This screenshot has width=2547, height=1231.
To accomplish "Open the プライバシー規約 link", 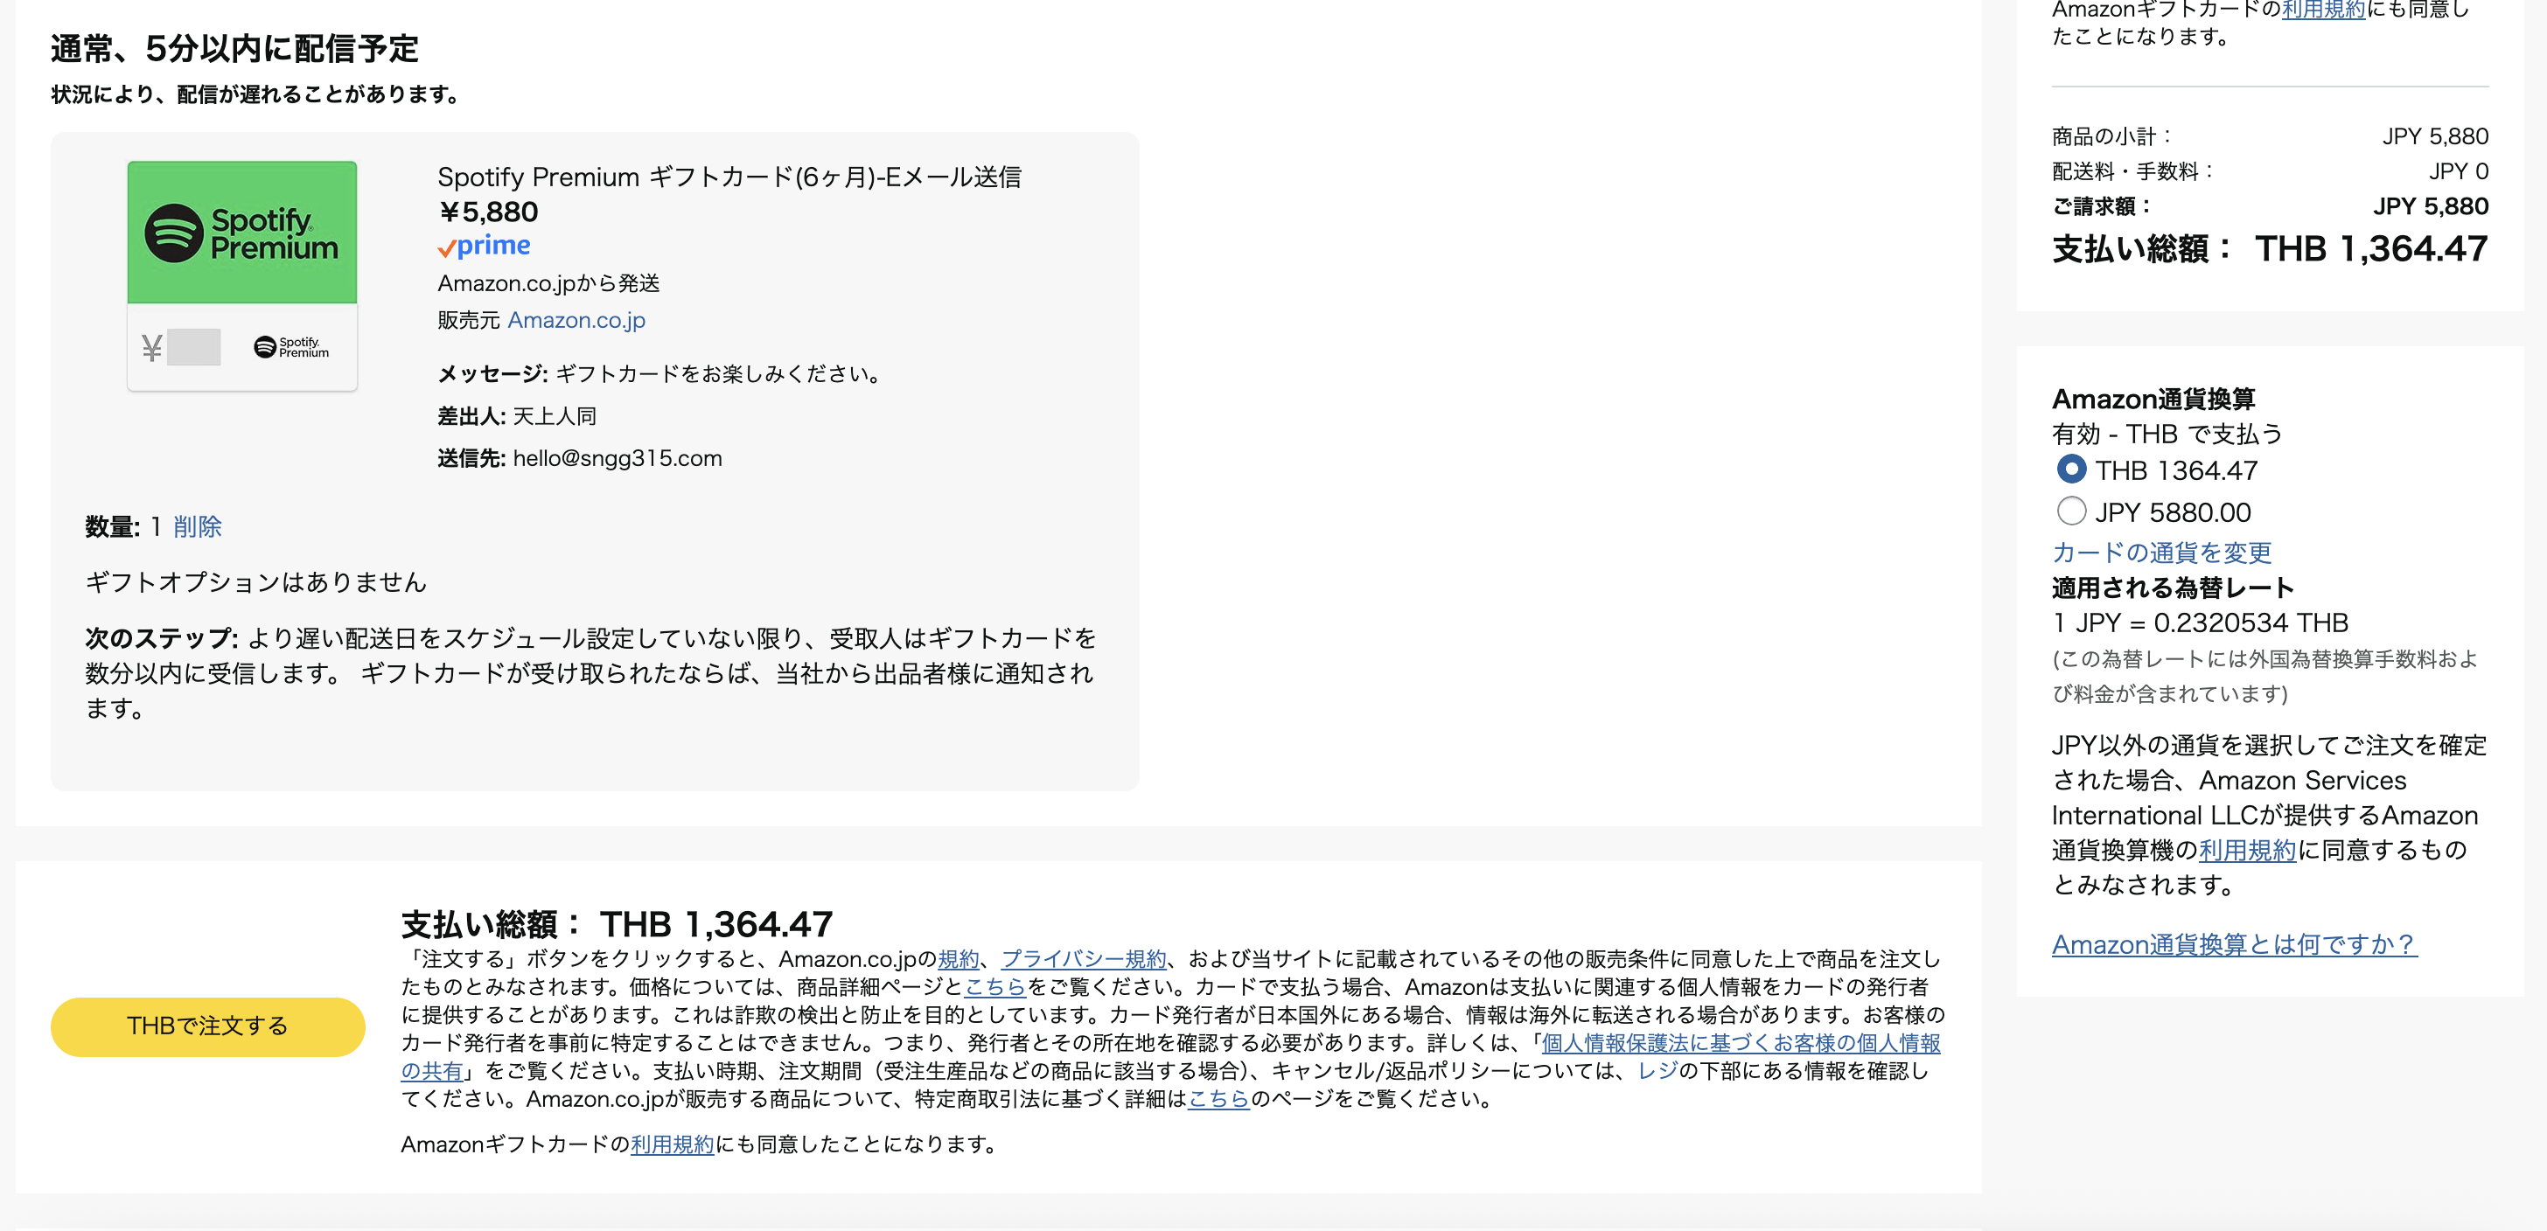I will 1084,958.
